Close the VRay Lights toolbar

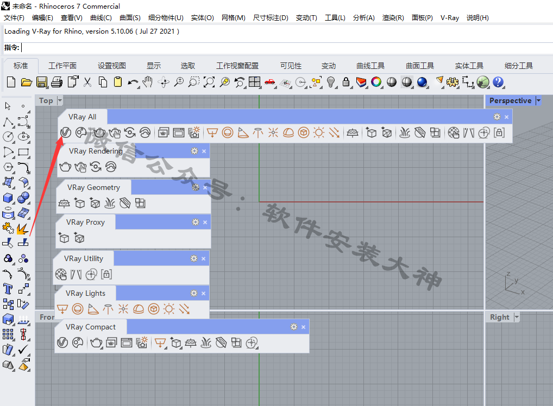tap(204, 294)
